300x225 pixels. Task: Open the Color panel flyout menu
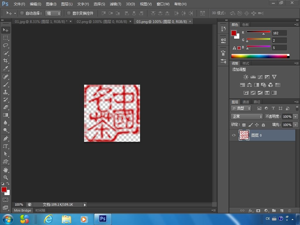click(296, 25)
